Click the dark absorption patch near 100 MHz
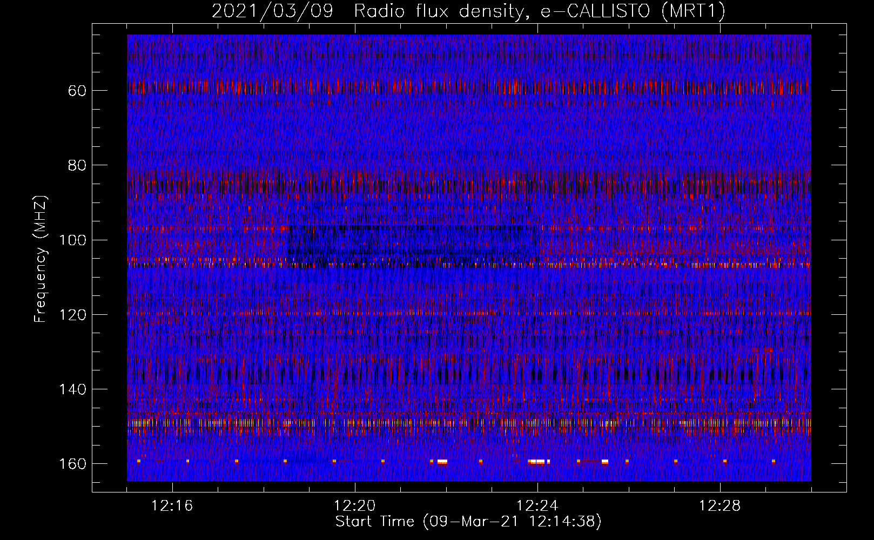The image size is (874, 540). pyautogui.click(x=413, y=246)
